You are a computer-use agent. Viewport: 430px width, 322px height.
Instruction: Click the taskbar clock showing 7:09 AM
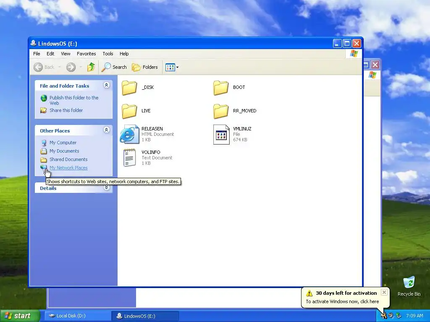click(x=414, y=316)
